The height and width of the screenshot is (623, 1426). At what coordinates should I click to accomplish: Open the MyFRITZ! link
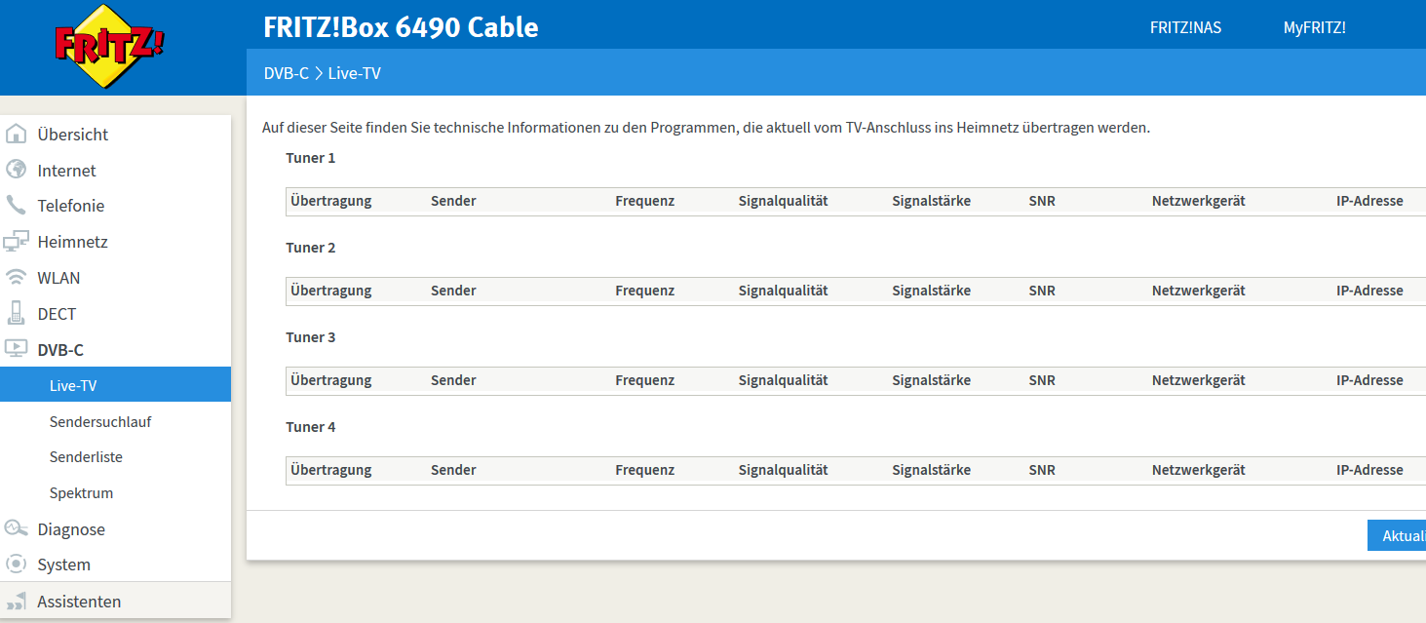pyautogui.click(x=1314, y=27)
